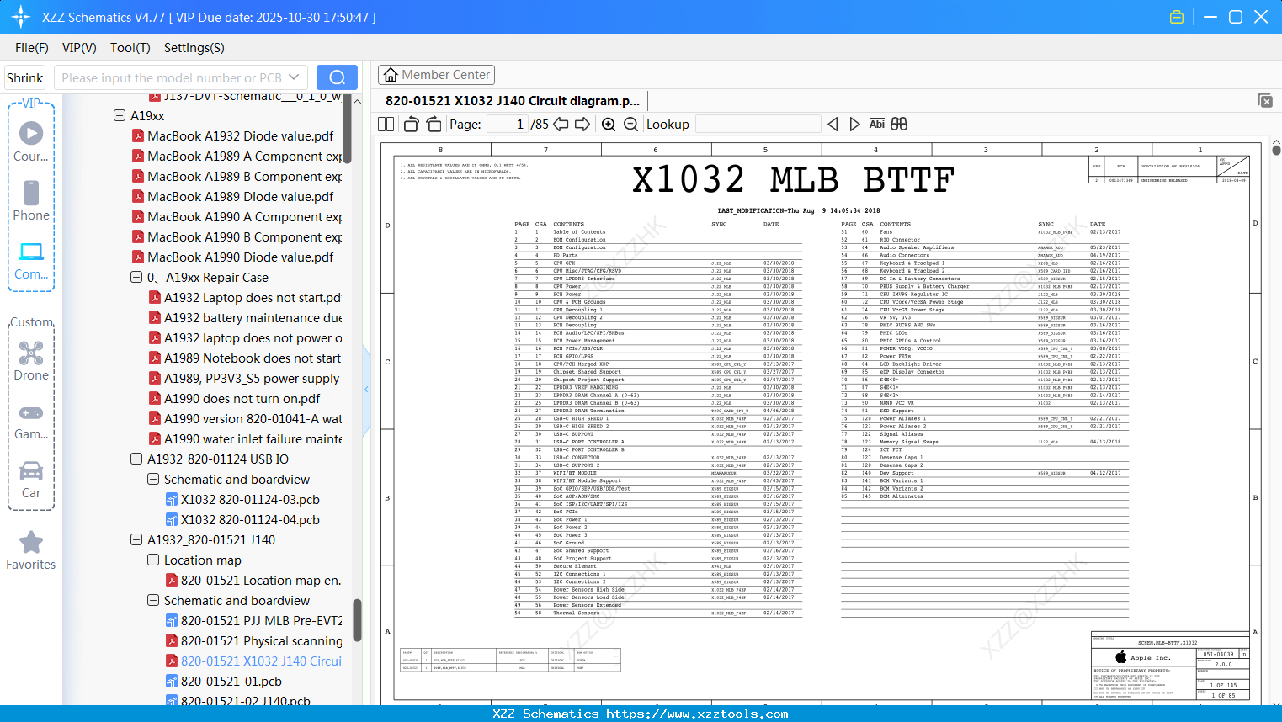Screen dimensions: 1282x722
Task: Click the Lookup search field
Action: (758, 124)
